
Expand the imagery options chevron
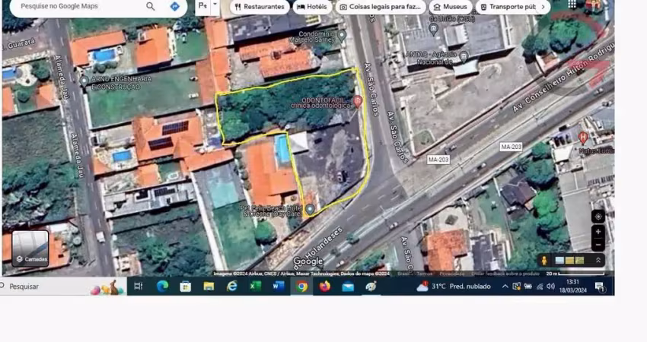[598, 261]
